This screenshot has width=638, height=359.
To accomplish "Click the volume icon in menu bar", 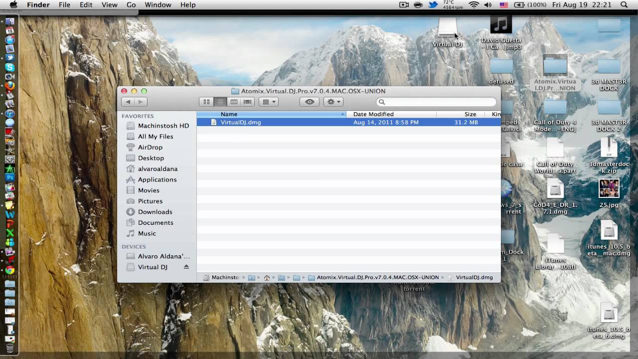I will (488, 5).
